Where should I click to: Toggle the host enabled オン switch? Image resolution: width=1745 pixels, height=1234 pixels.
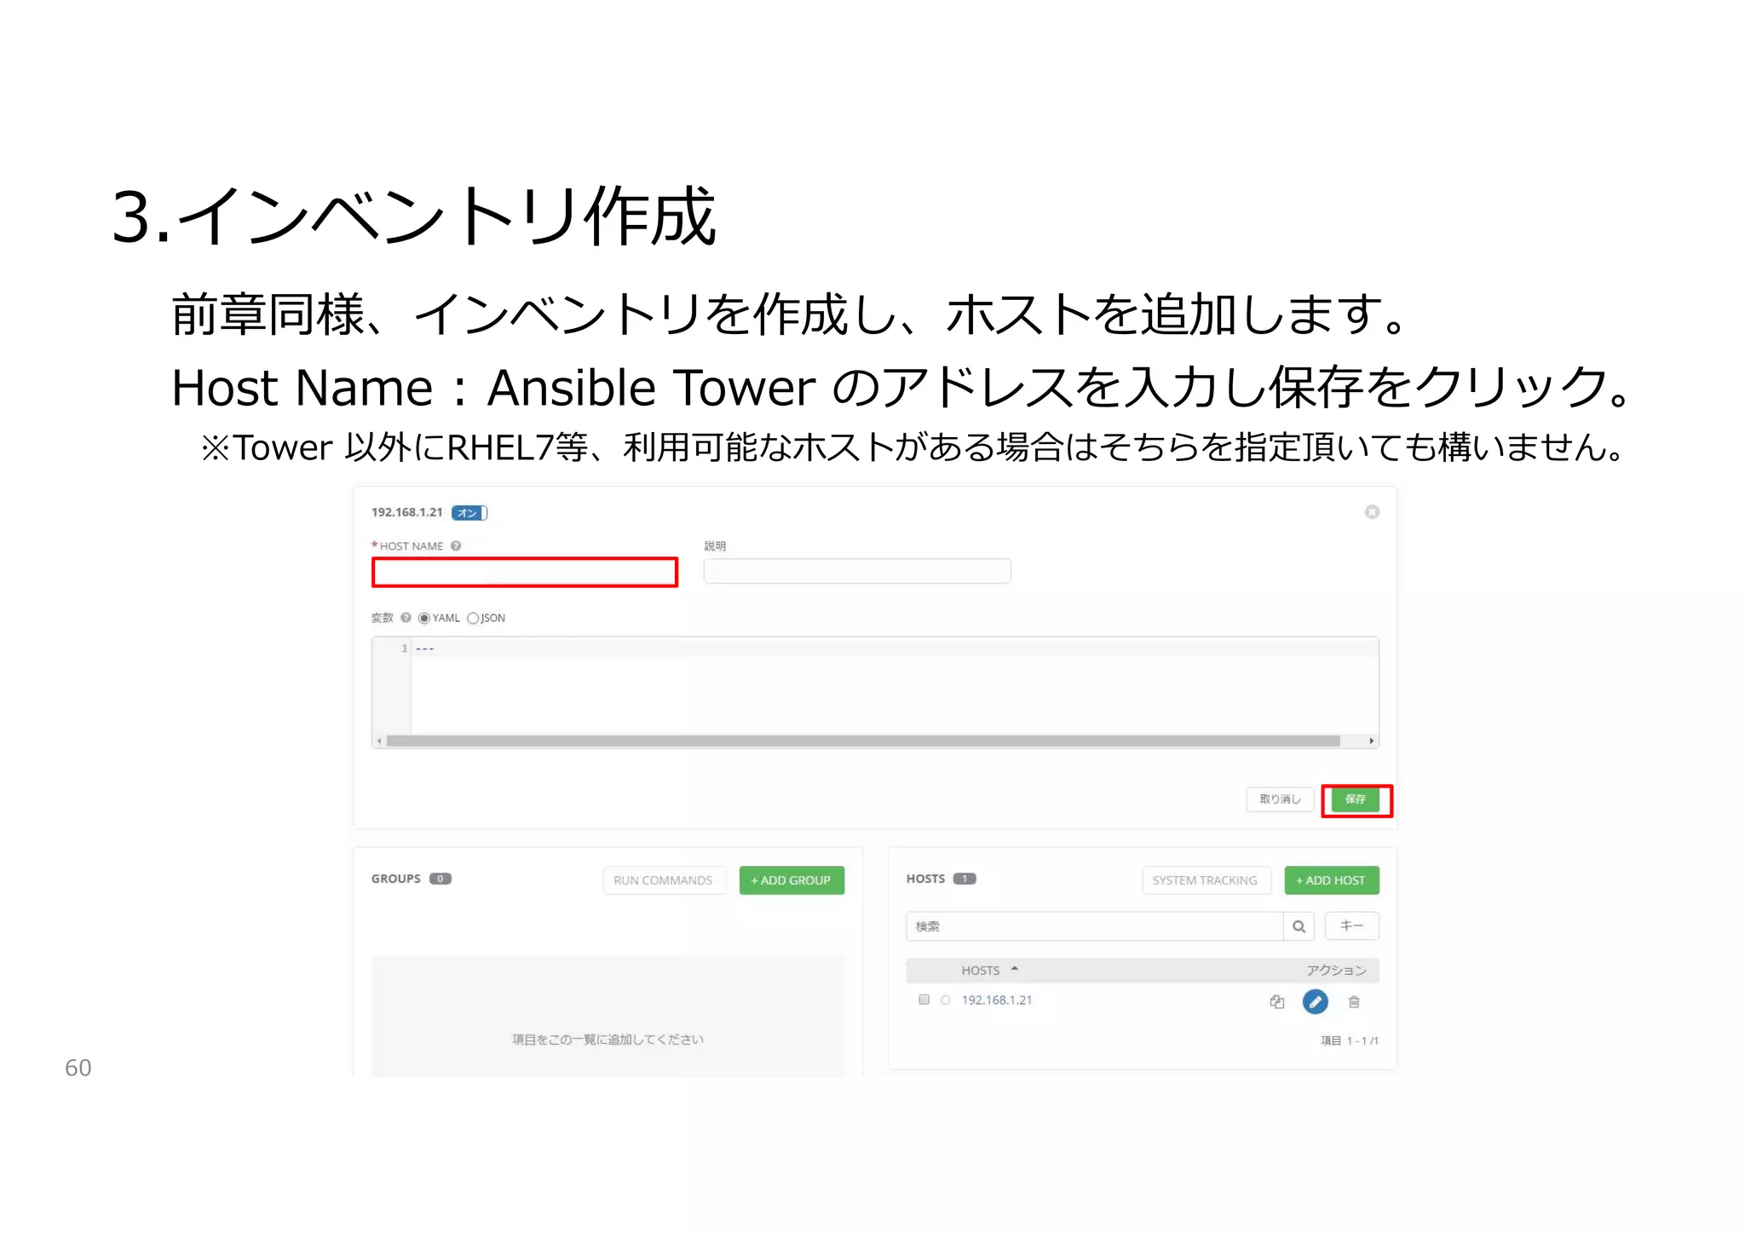[x=469, y=513]
